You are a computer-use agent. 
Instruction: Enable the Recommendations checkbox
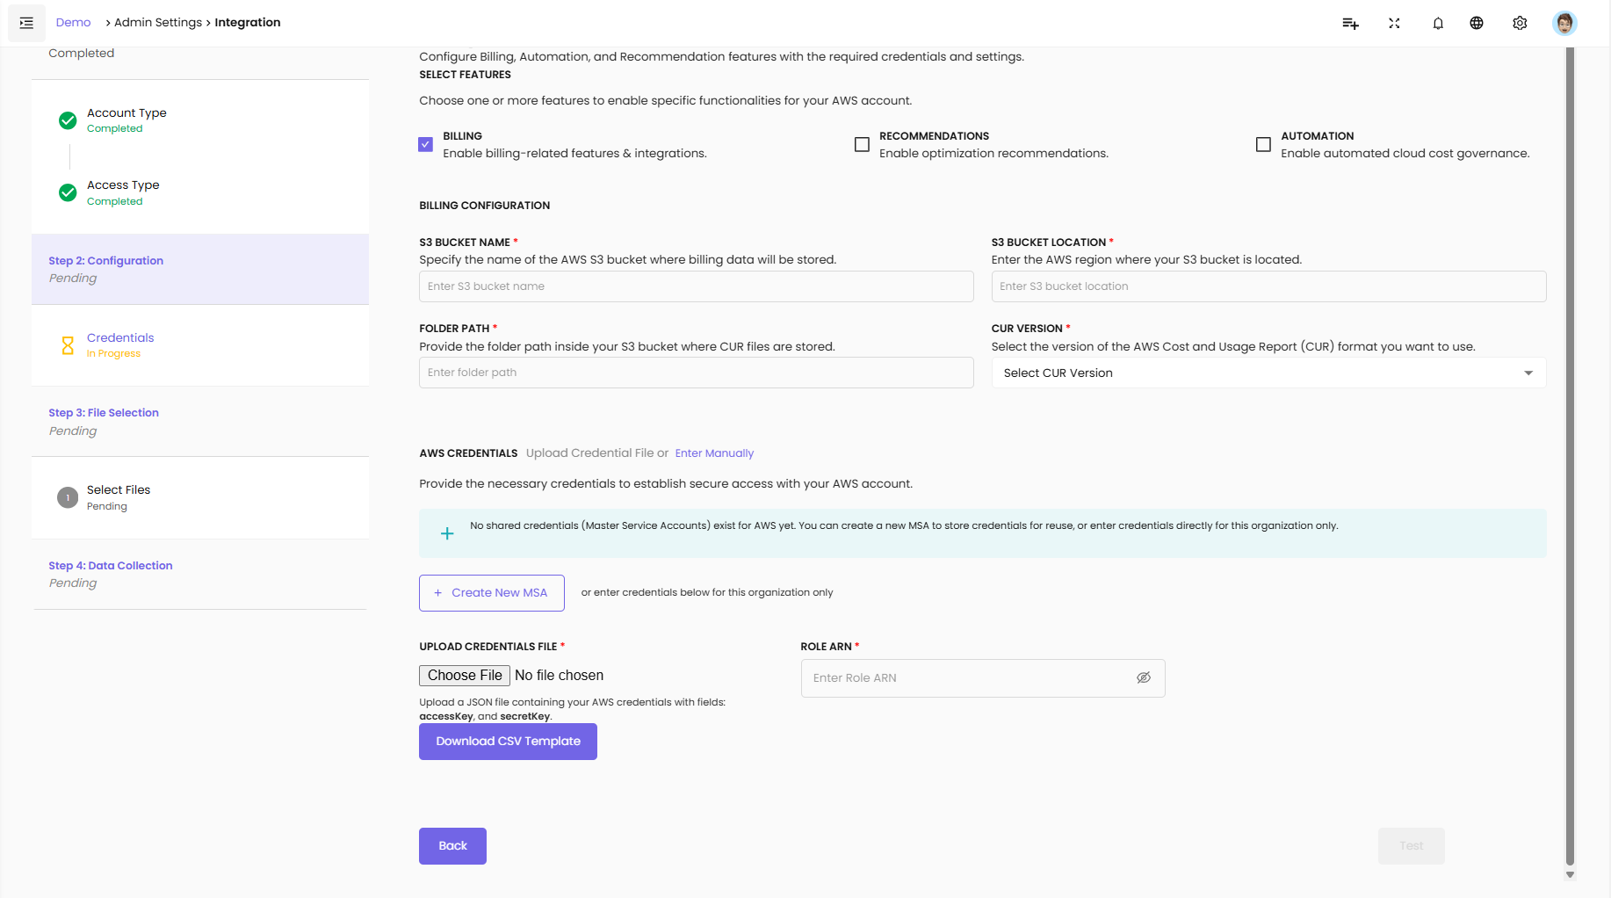(863, 144)
